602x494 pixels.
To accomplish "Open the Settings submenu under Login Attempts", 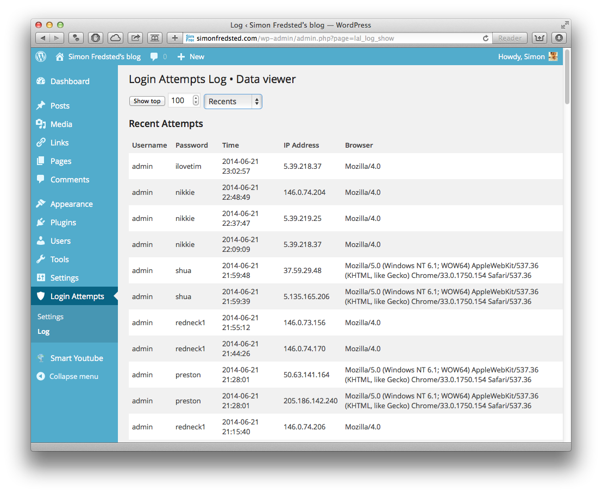I will click(51, 317).
